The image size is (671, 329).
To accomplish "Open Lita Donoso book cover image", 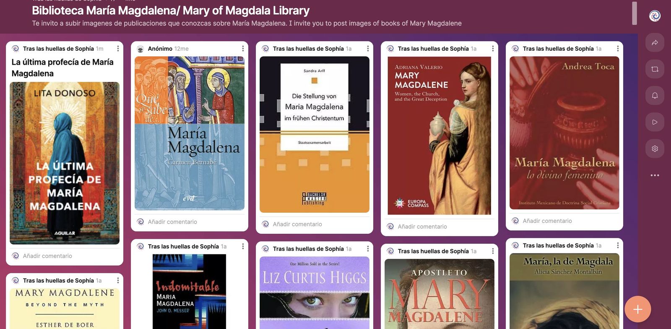I will pyautogui.click(x=65, y=163).
